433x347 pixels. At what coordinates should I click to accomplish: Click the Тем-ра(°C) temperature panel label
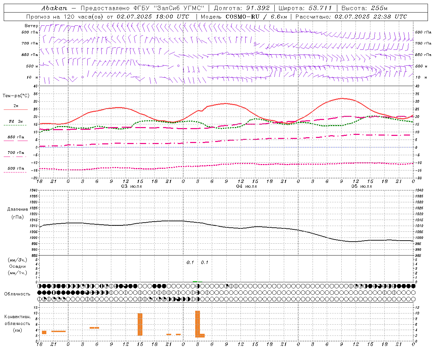tap(16, 96)
